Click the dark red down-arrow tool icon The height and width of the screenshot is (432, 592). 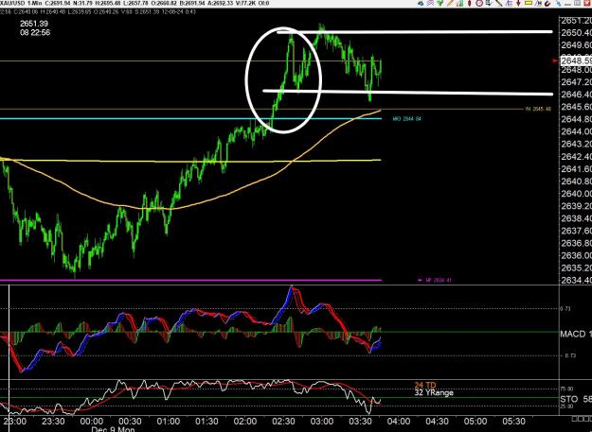518,3
